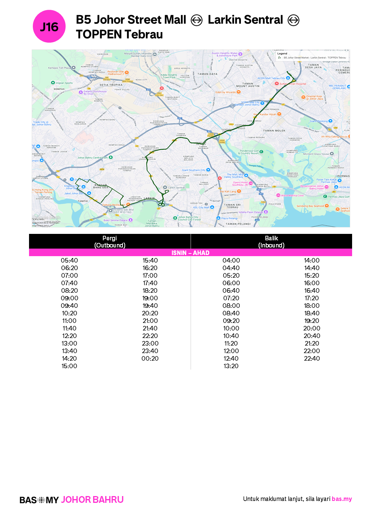Click the Impian Sports map marker
This screenshot has width=380, height=507.
click(53, 83)
